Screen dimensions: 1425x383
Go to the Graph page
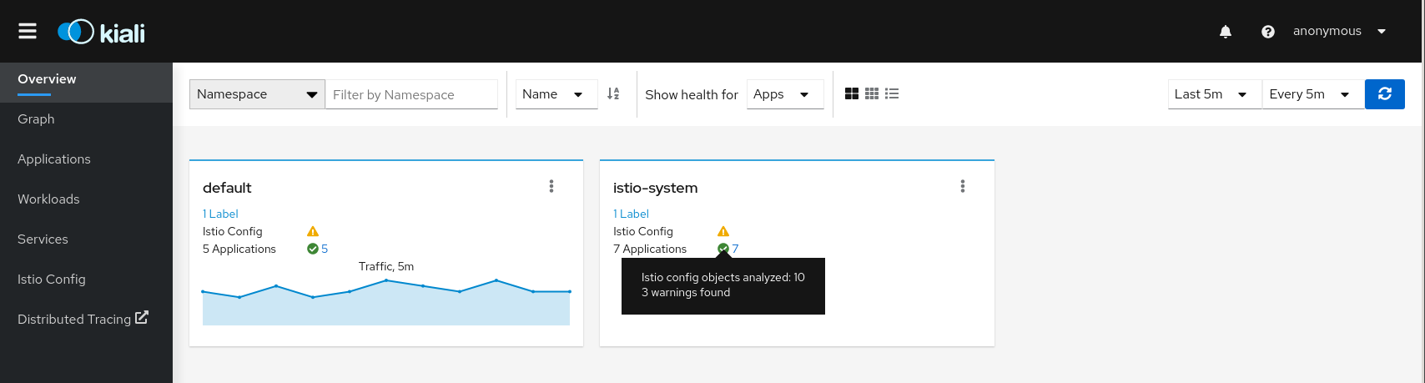pos(36,119)
